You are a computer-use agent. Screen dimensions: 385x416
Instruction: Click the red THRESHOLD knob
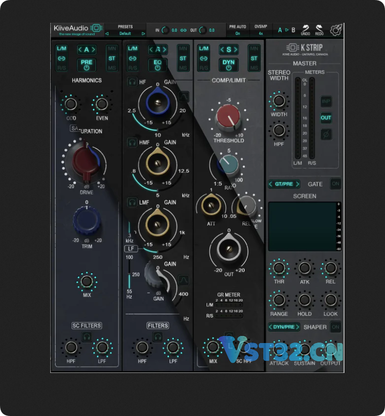pyautogui.click(x=229, y=118)
